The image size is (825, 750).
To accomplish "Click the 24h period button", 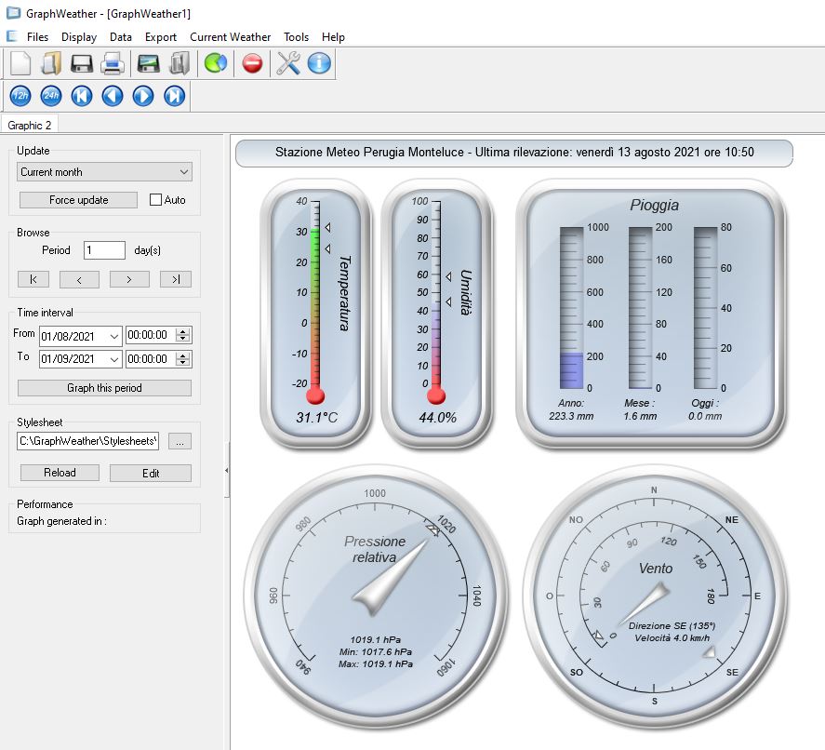I will pos(51,97).
